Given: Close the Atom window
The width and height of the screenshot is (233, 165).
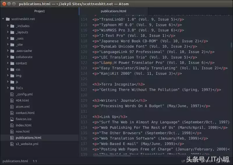Looking at the screenshot, I should click(x=4, y=4).
